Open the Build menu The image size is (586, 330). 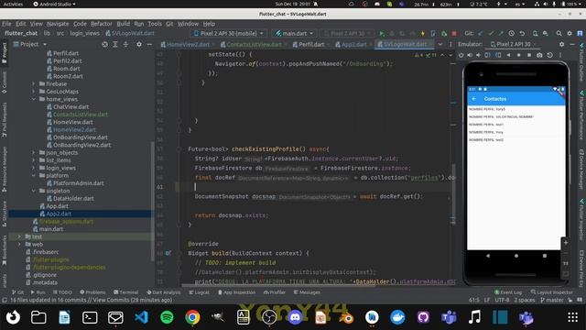click(124, 24)
